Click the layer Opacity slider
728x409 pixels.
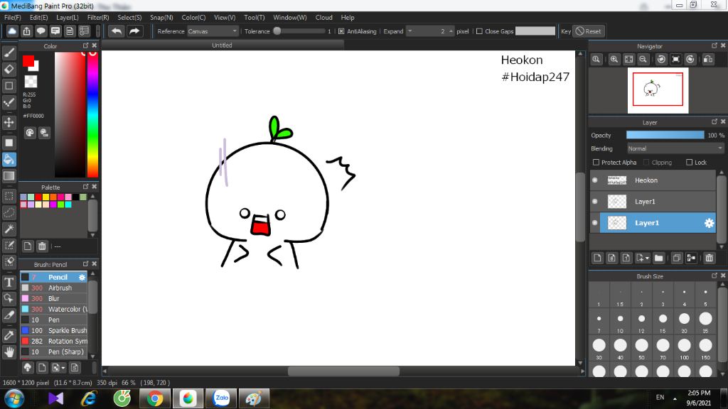click(665, 135)
